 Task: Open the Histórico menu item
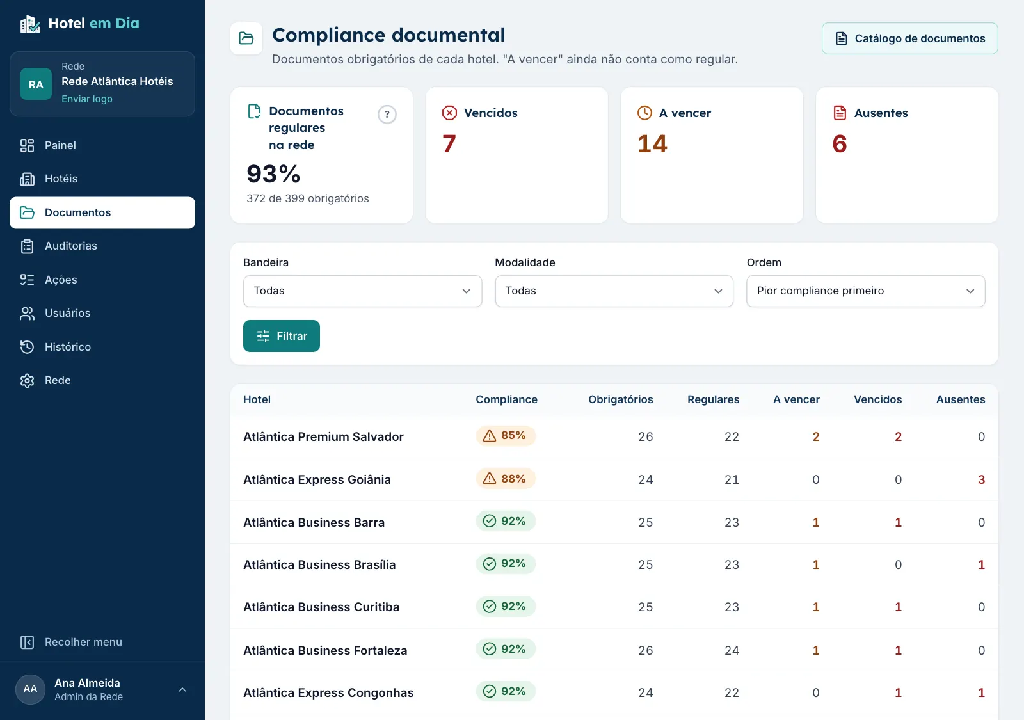[102, 347]
